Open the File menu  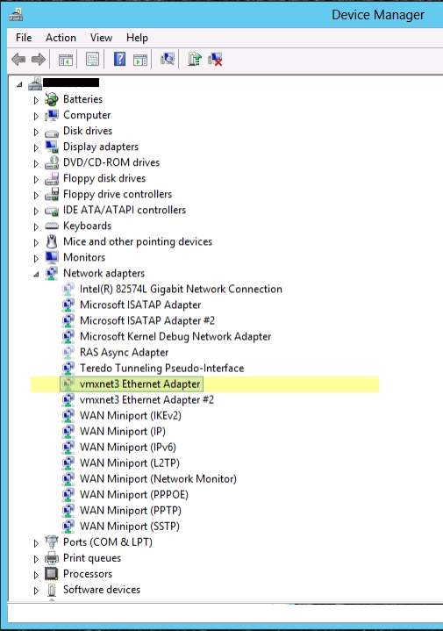(24, 38)
